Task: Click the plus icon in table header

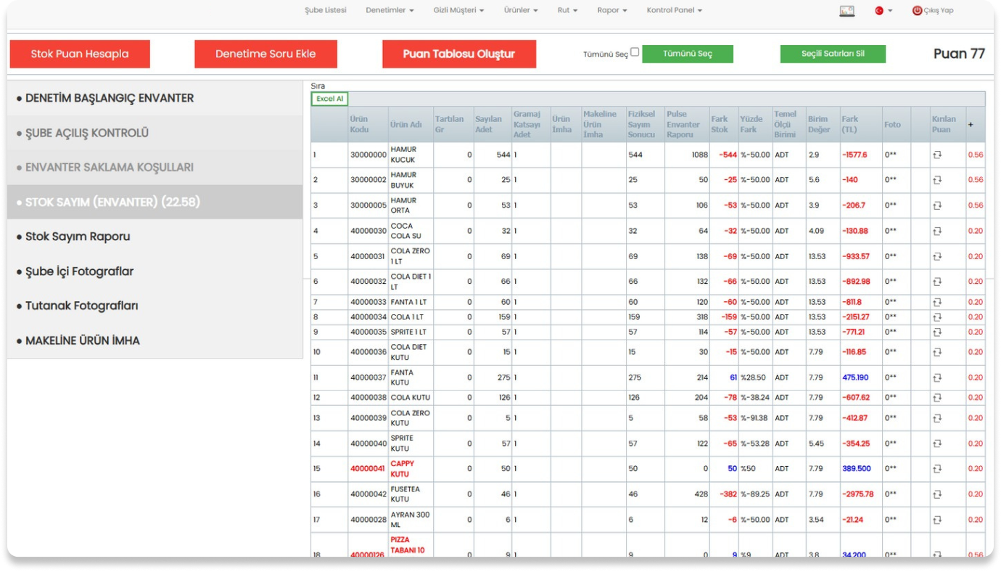Action: (x=971, y=125)
